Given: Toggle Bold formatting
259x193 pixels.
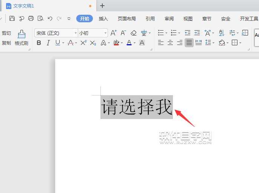Looking at the screenshot, I should click(x=39, y=43).
